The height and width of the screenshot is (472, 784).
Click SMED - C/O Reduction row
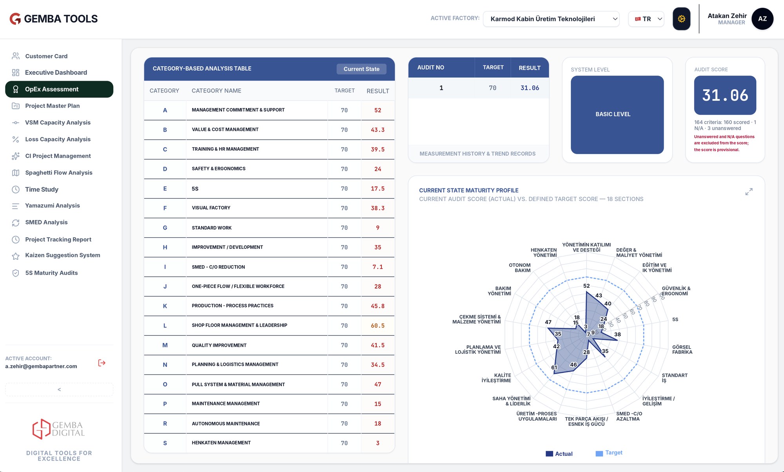[269, 267]
